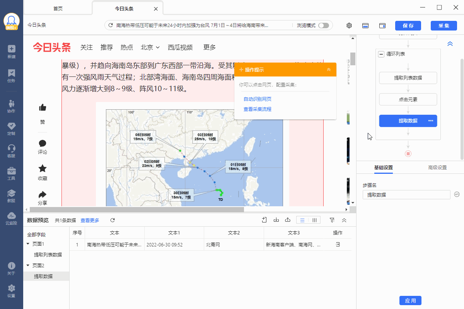Click the 应用 apply button
Image resolution: width=464 pixels, height=309 pixels.
[410, 301]
